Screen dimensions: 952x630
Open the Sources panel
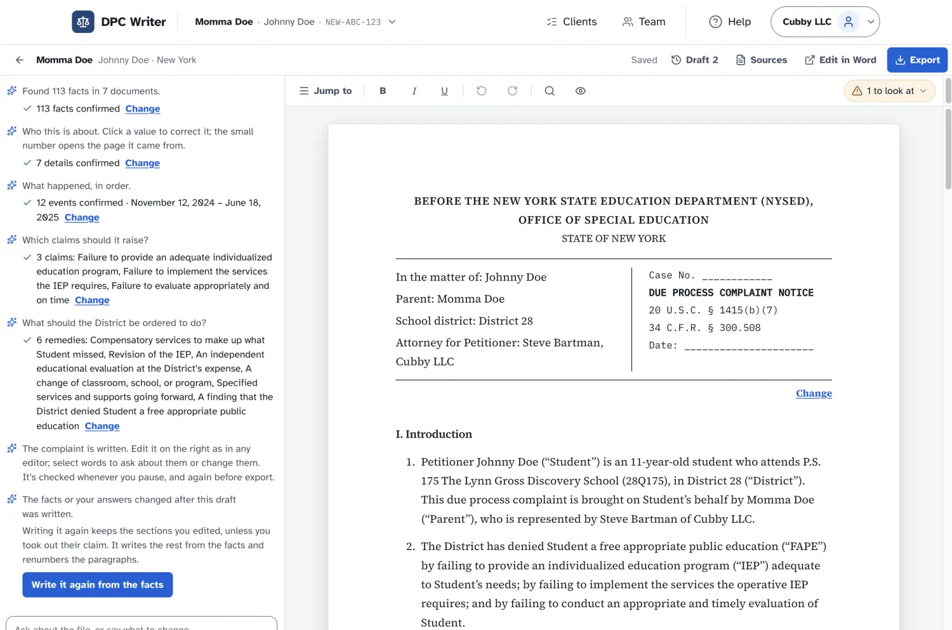point(762,60)
